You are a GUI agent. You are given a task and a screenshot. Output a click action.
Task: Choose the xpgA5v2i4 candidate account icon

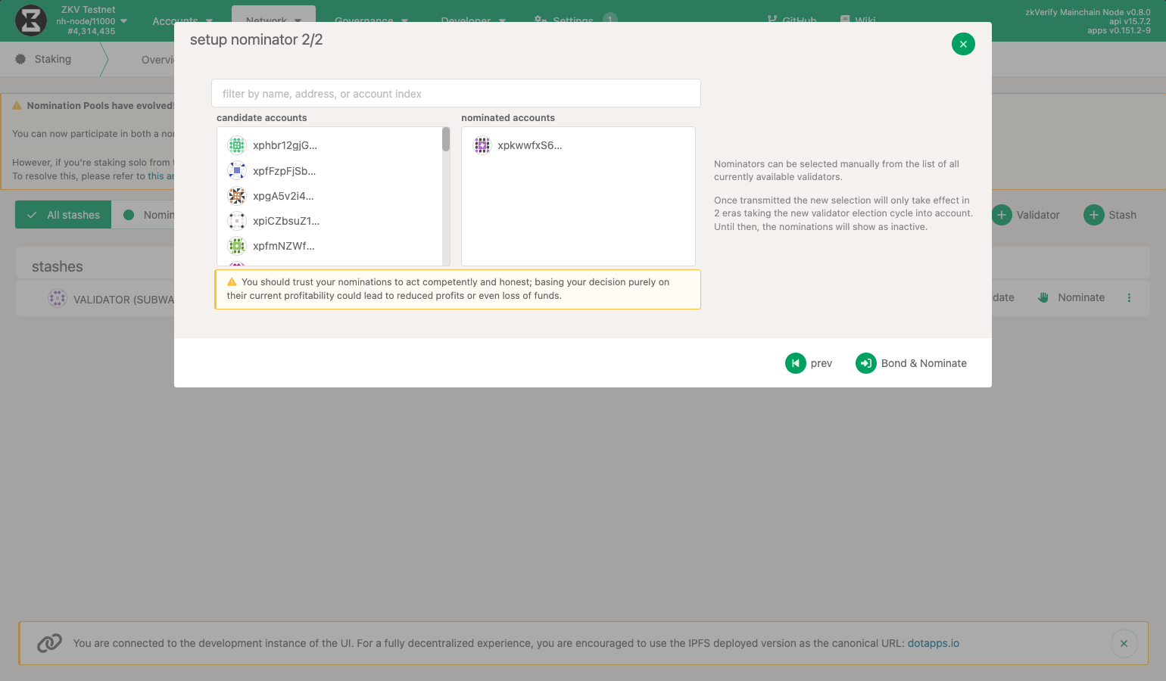click(237, 196)
